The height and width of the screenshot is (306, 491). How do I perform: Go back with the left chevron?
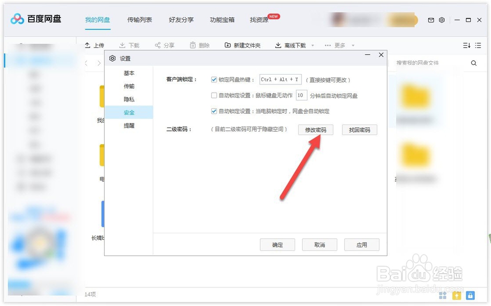[86, 63]
